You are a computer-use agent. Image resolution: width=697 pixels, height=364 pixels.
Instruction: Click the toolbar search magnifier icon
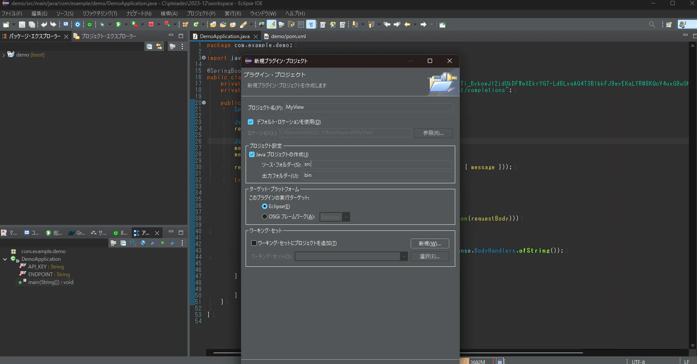652,24
